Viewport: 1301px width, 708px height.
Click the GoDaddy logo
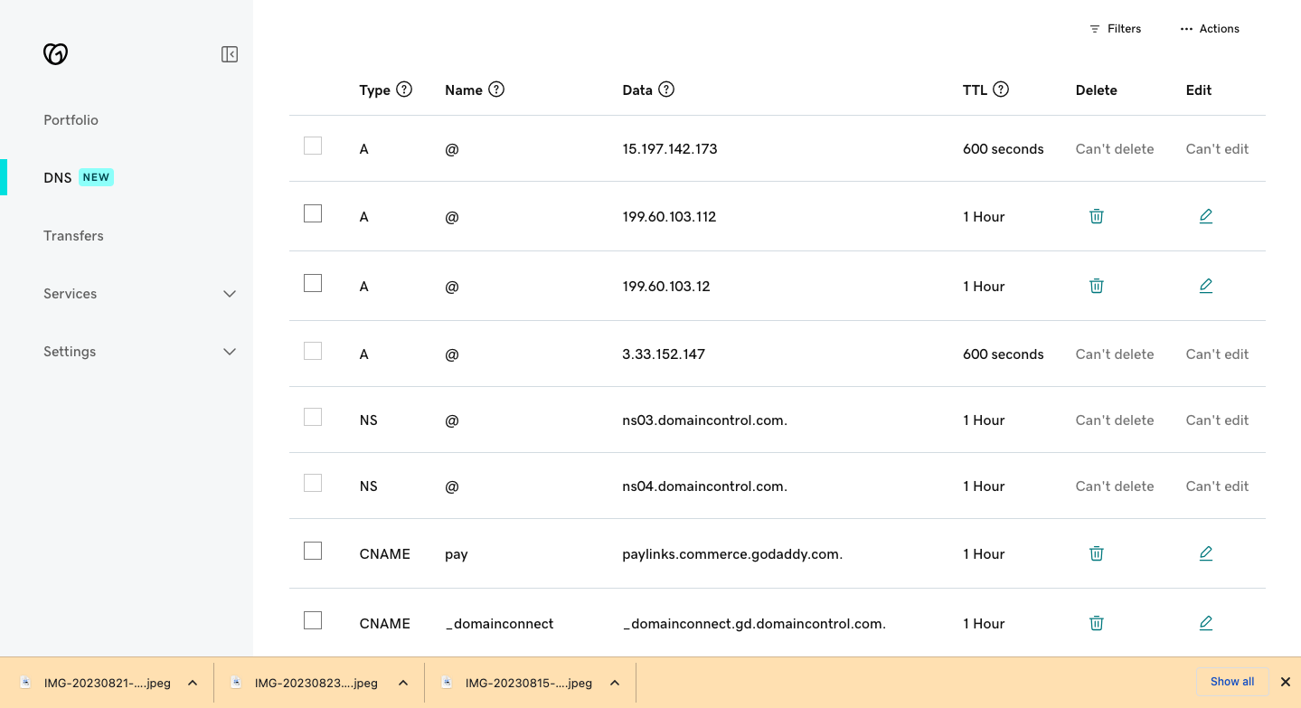(x=55, y=53)
